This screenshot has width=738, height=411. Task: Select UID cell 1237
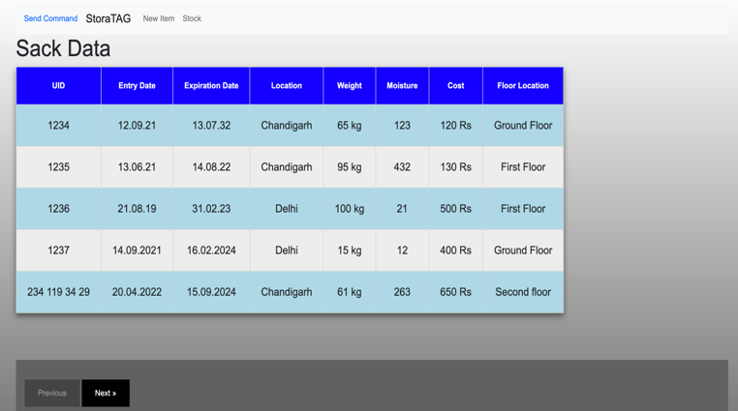coord(58,250)
